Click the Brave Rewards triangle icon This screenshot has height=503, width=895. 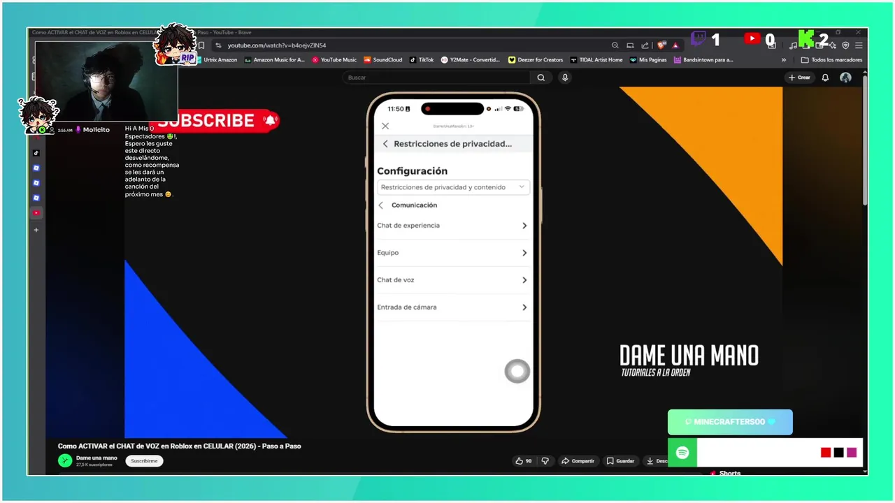[x=675, y=45]
